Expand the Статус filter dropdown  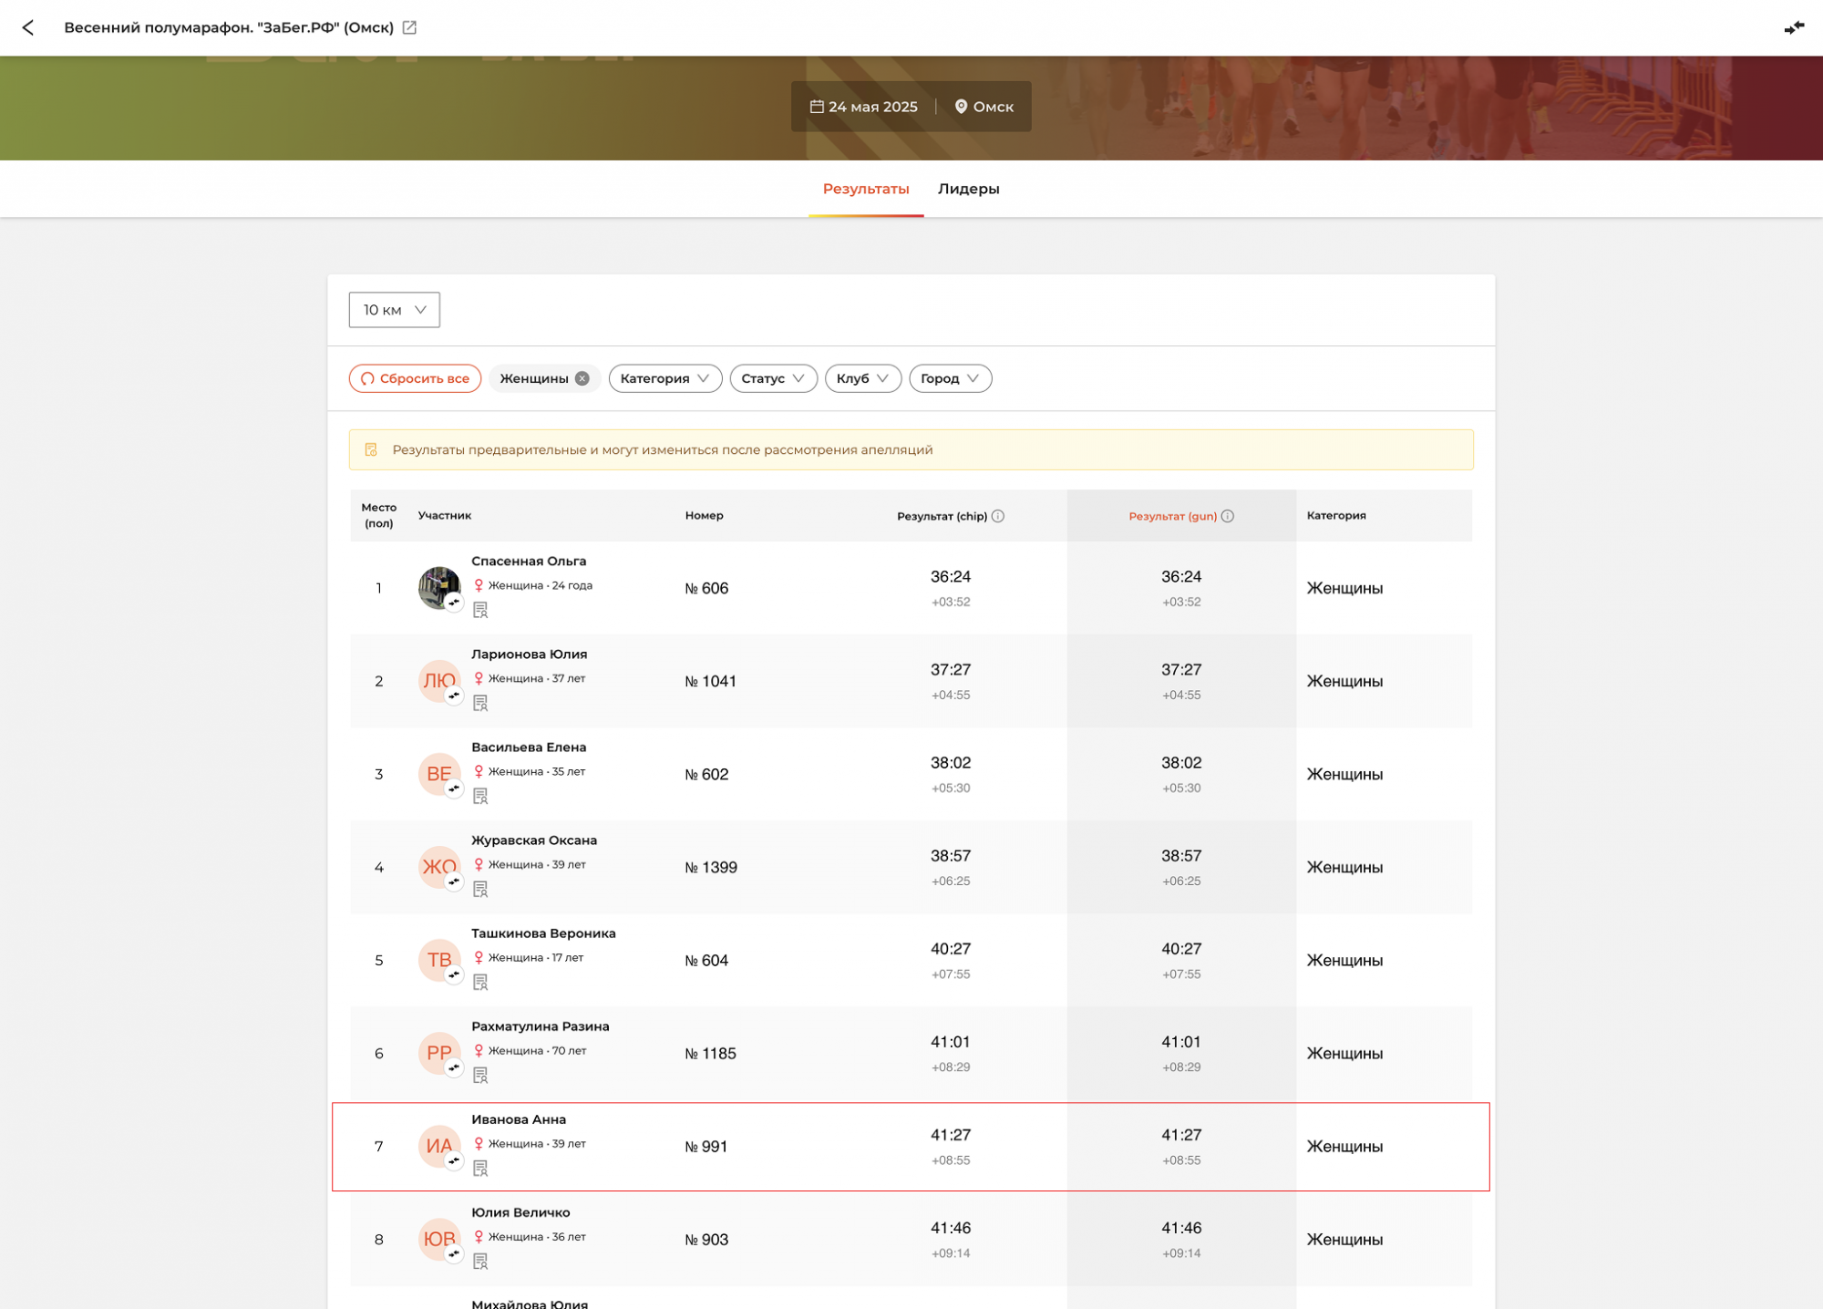click(x=772, y=378)
